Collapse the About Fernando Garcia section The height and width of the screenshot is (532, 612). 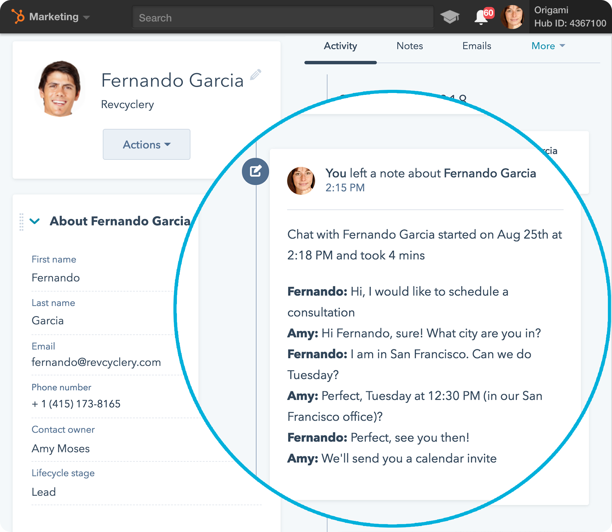[35, 221]
